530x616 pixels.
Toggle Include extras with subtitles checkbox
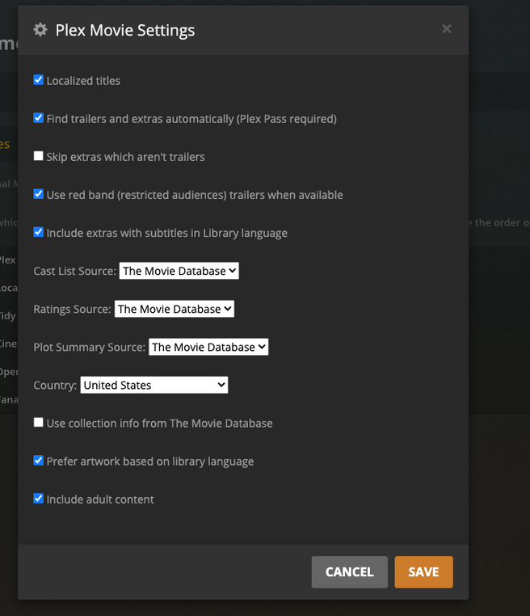39,232
